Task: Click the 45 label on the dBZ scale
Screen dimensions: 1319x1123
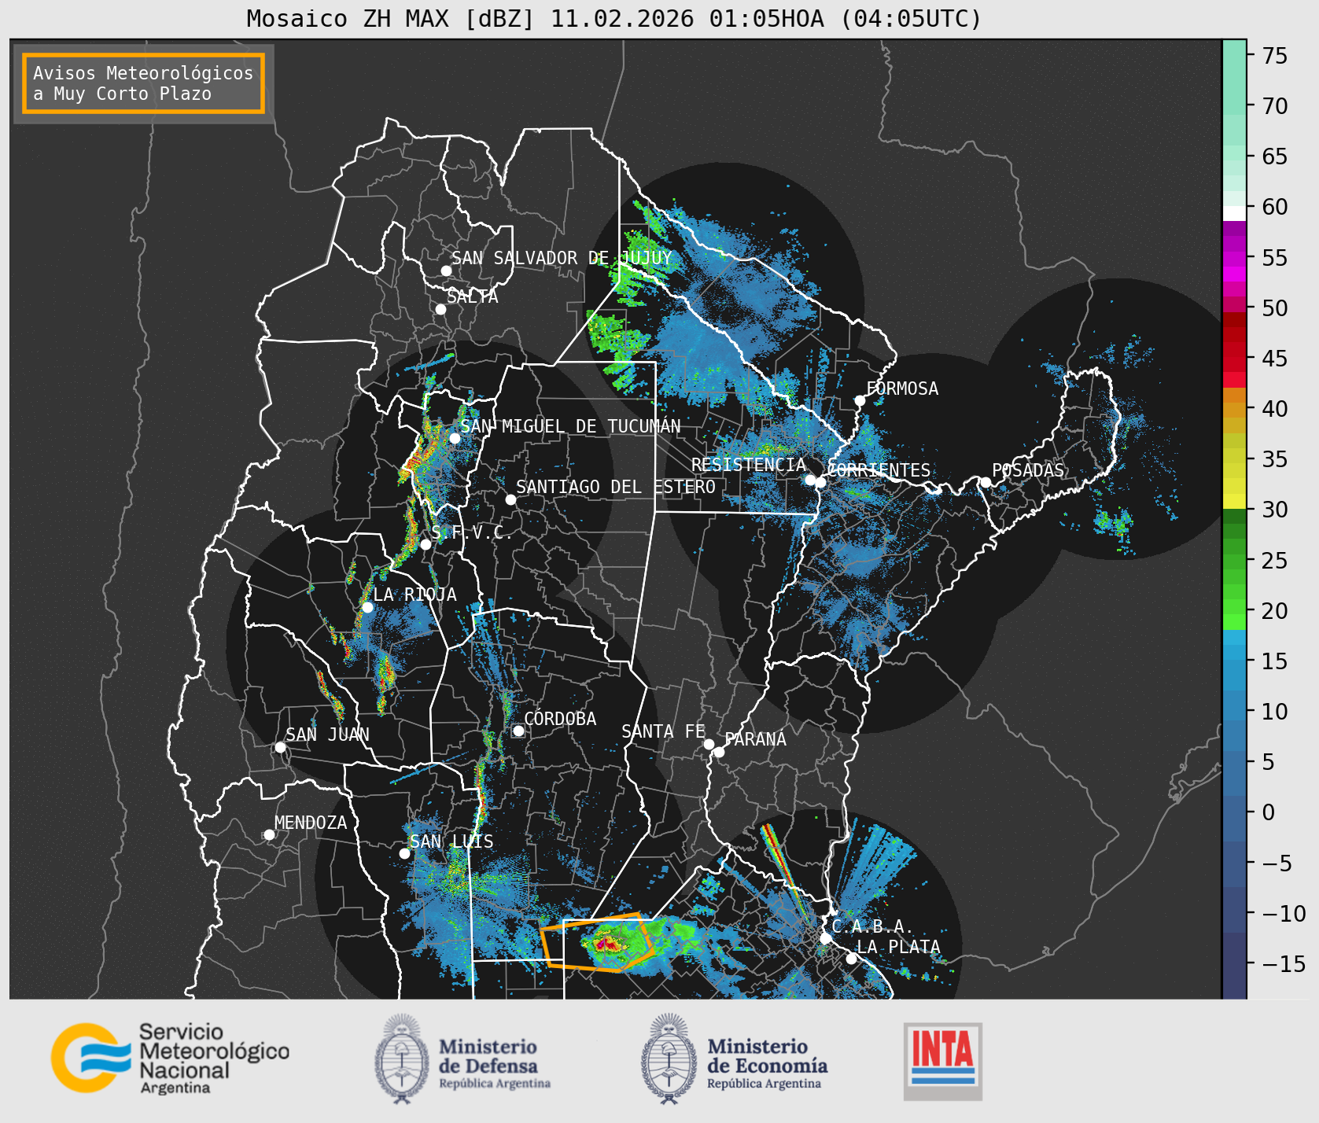Action: point(1275,359)
